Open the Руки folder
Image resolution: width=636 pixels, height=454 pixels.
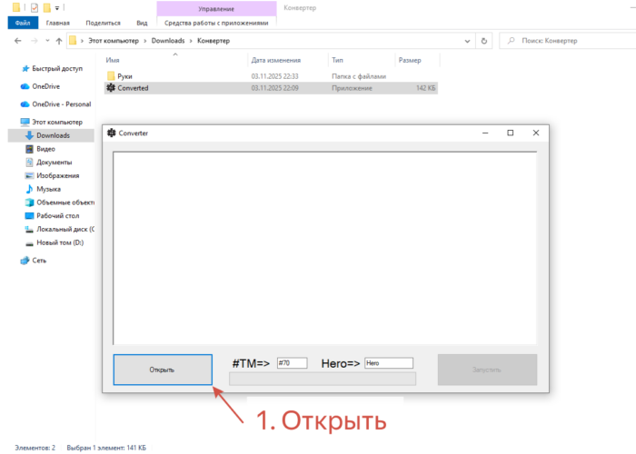[124, 76]
